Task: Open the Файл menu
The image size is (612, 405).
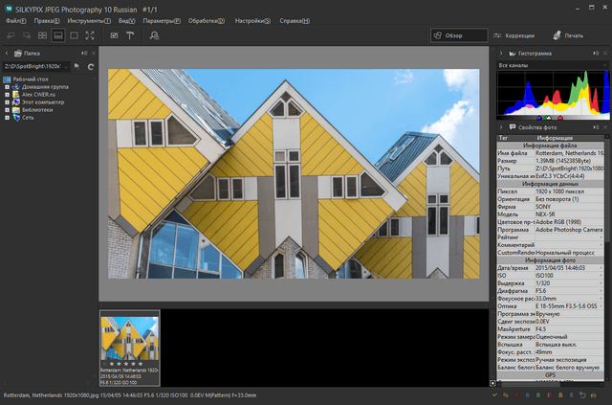Action: (18, 20)
